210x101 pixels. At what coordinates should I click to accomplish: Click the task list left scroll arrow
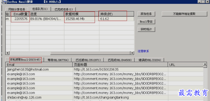click(7, 53)
